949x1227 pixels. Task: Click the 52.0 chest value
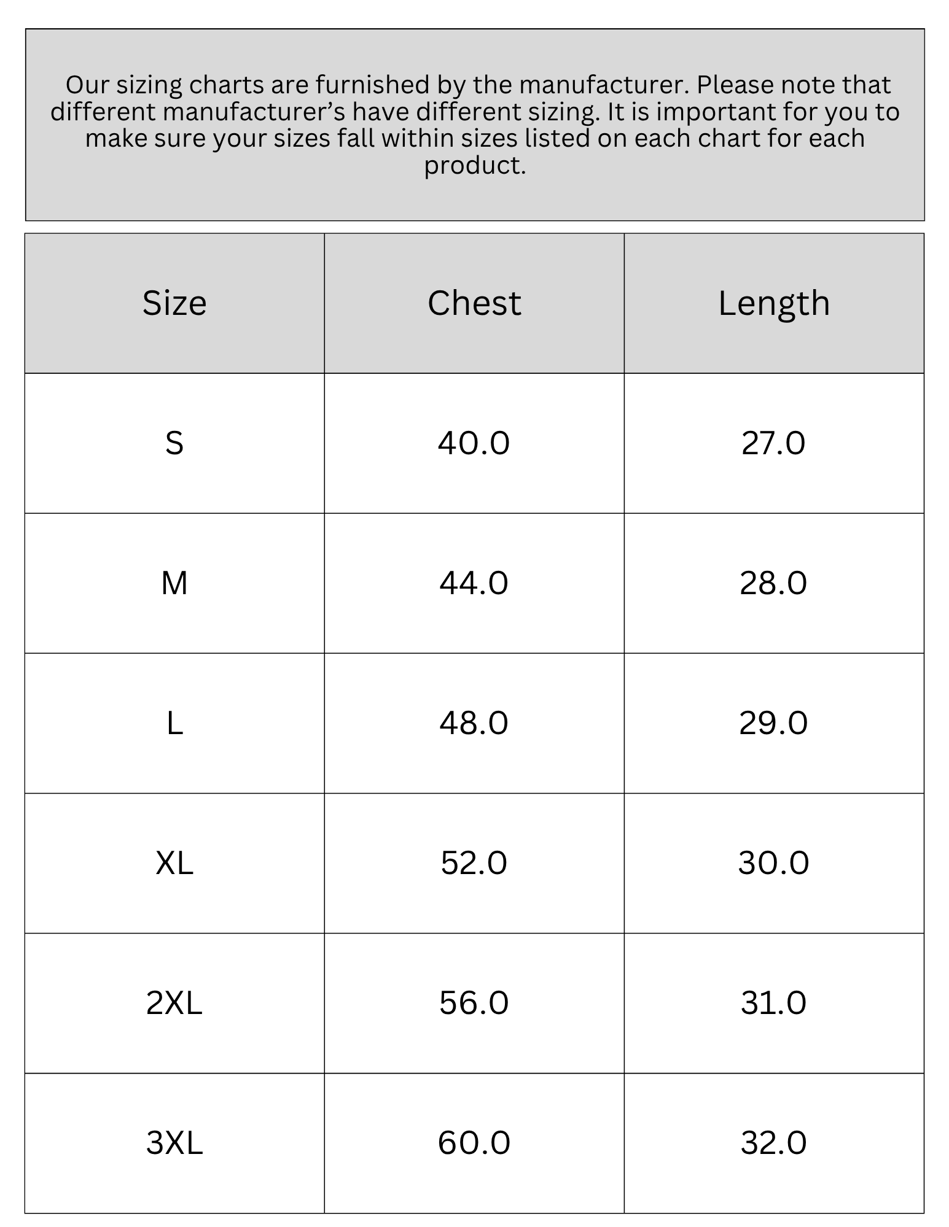(474, 863)
